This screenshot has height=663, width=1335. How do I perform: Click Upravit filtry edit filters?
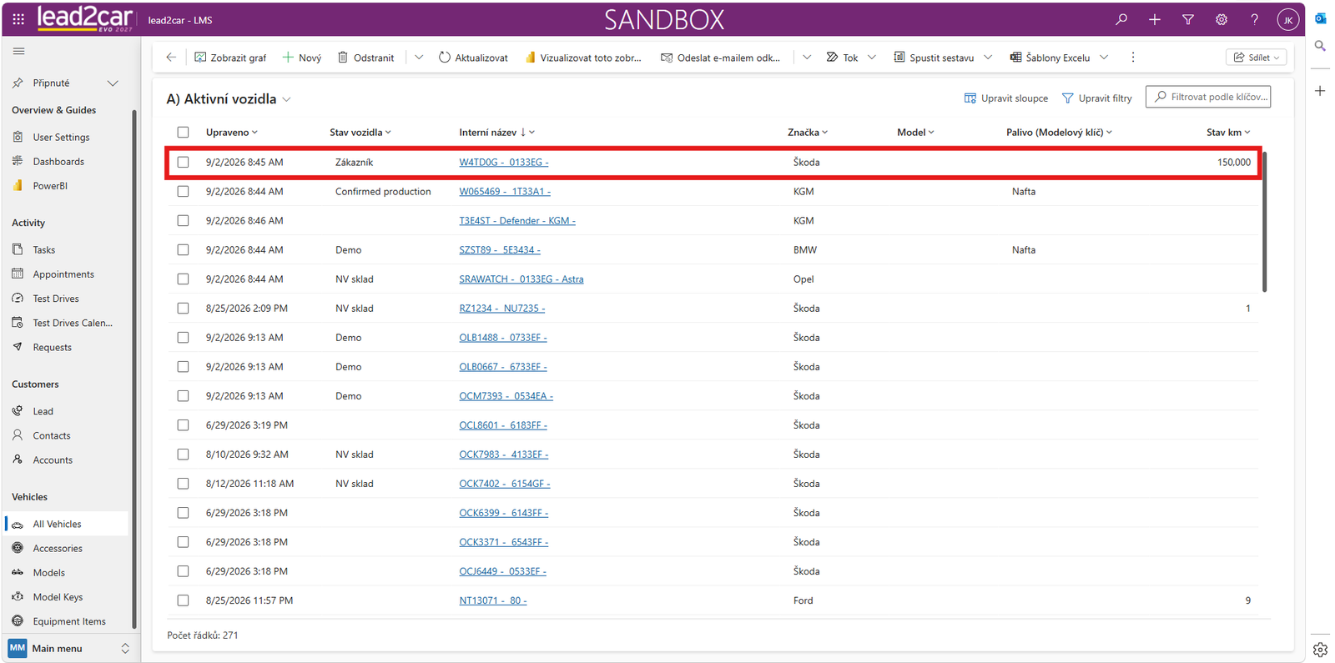click(x=1096, y=98)
